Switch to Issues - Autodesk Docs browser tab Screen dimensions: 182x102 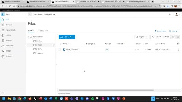pyautogui.click(x=13, y=2)
